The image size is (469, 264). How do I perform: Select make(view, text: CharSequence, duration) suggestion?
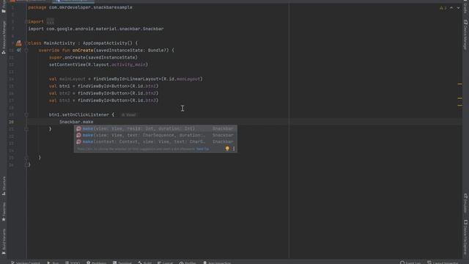(x=155, y=135)
